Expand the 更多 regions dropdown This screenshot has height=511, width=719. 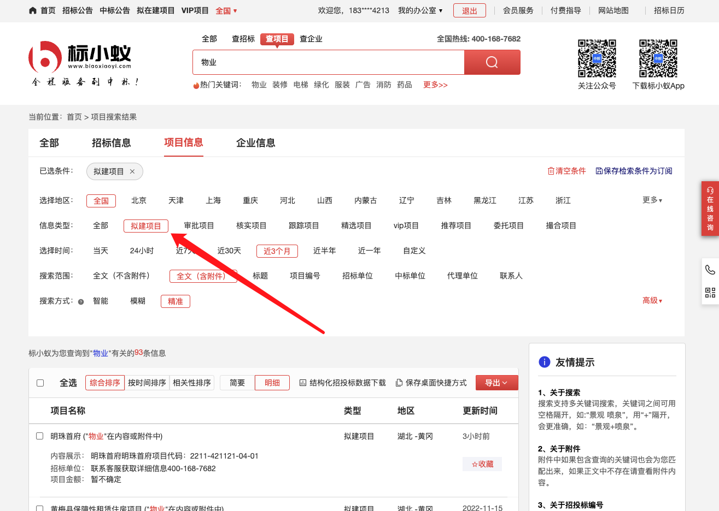tap(652, 200)
